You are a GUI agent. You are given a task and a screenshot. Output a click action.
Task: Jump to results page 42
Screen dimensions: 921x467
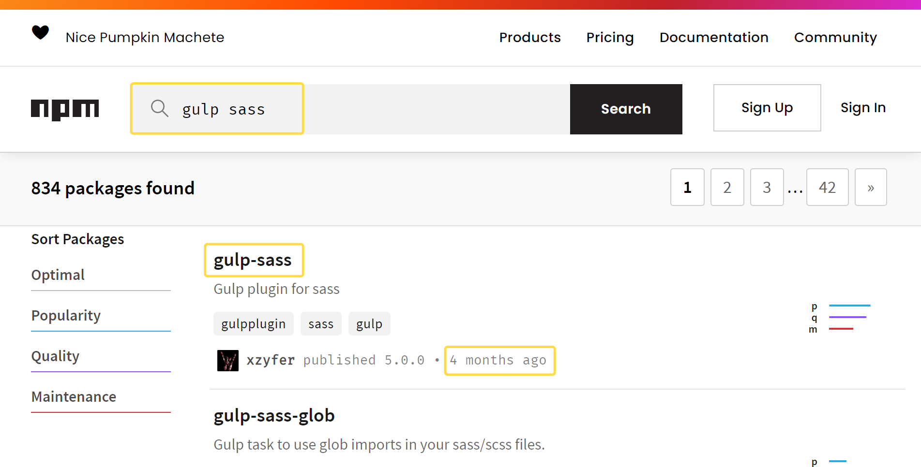click(x=827, y=188)
